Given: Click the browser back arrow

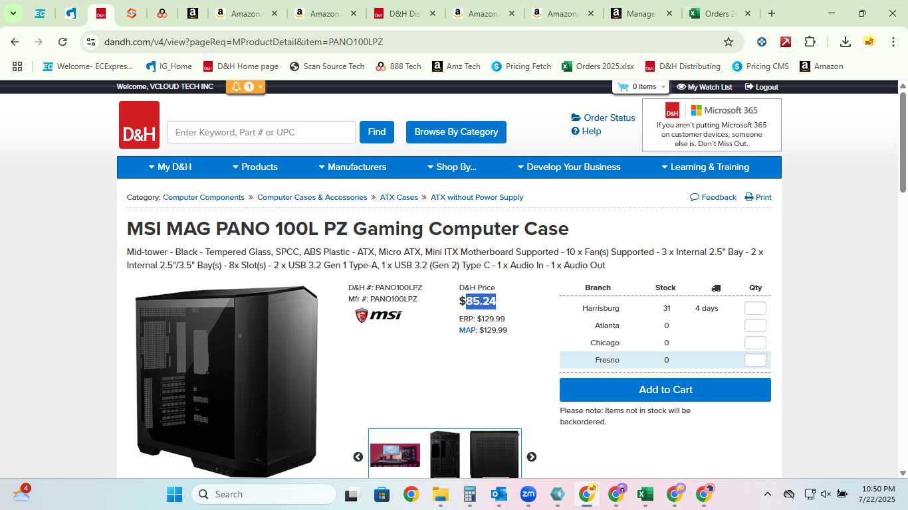Looking at the screenshot, I should (x=15, y=42).
